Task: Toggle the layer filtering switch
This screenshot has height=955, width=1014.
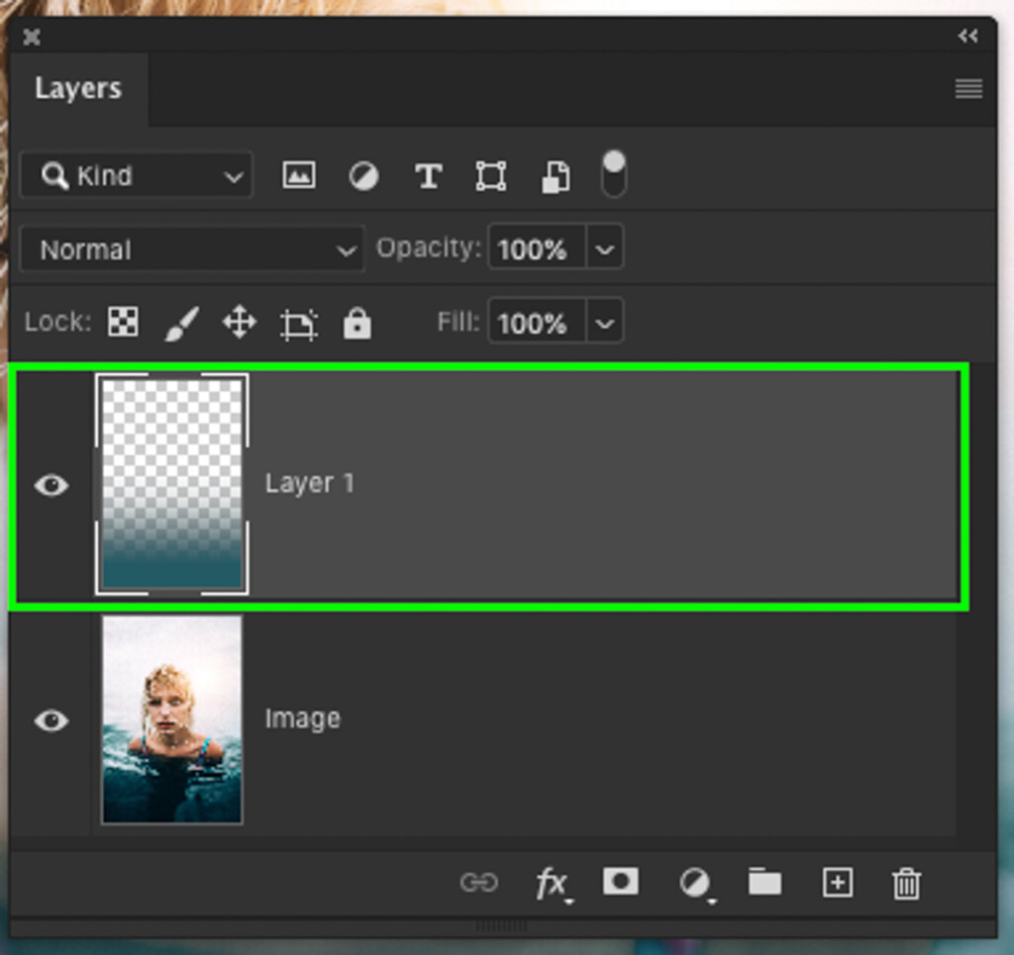Action: pyautogui.click(x=613, y=174)
